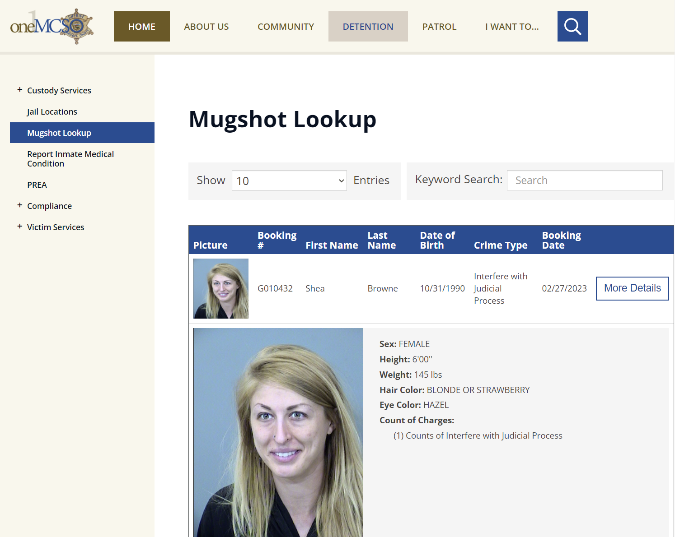Image resolution: width=675 pixels, height=537 pixels.
Task: Expand Custody Services plus icon
Action: coord(19,90)
